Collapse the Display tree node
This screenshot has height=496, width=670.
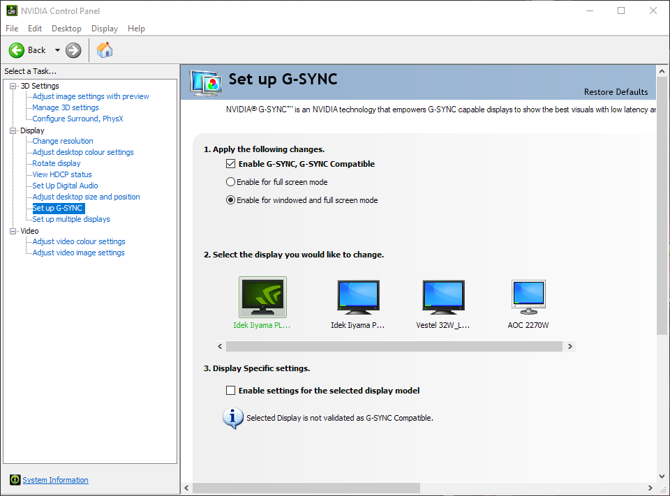13,130
